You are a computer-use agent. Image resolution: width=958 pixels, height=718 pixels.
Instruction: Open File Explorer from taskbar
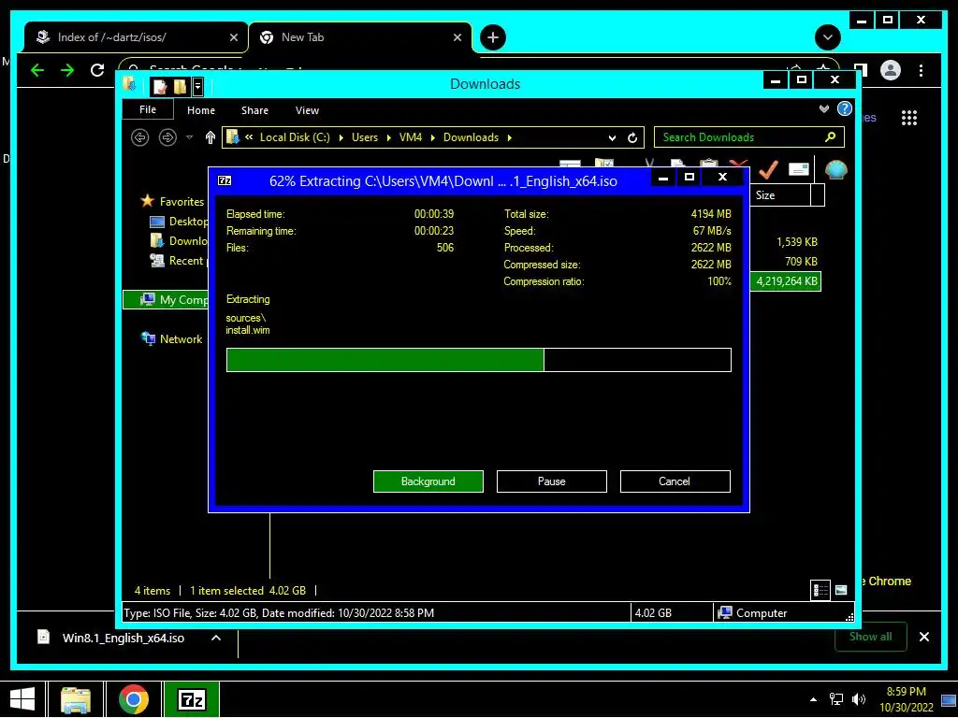click(76, 699)
